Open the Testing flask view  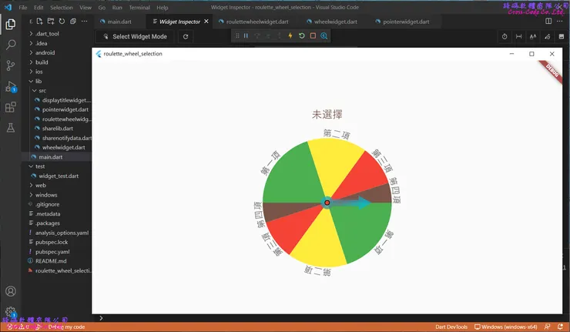coord(11,128)
